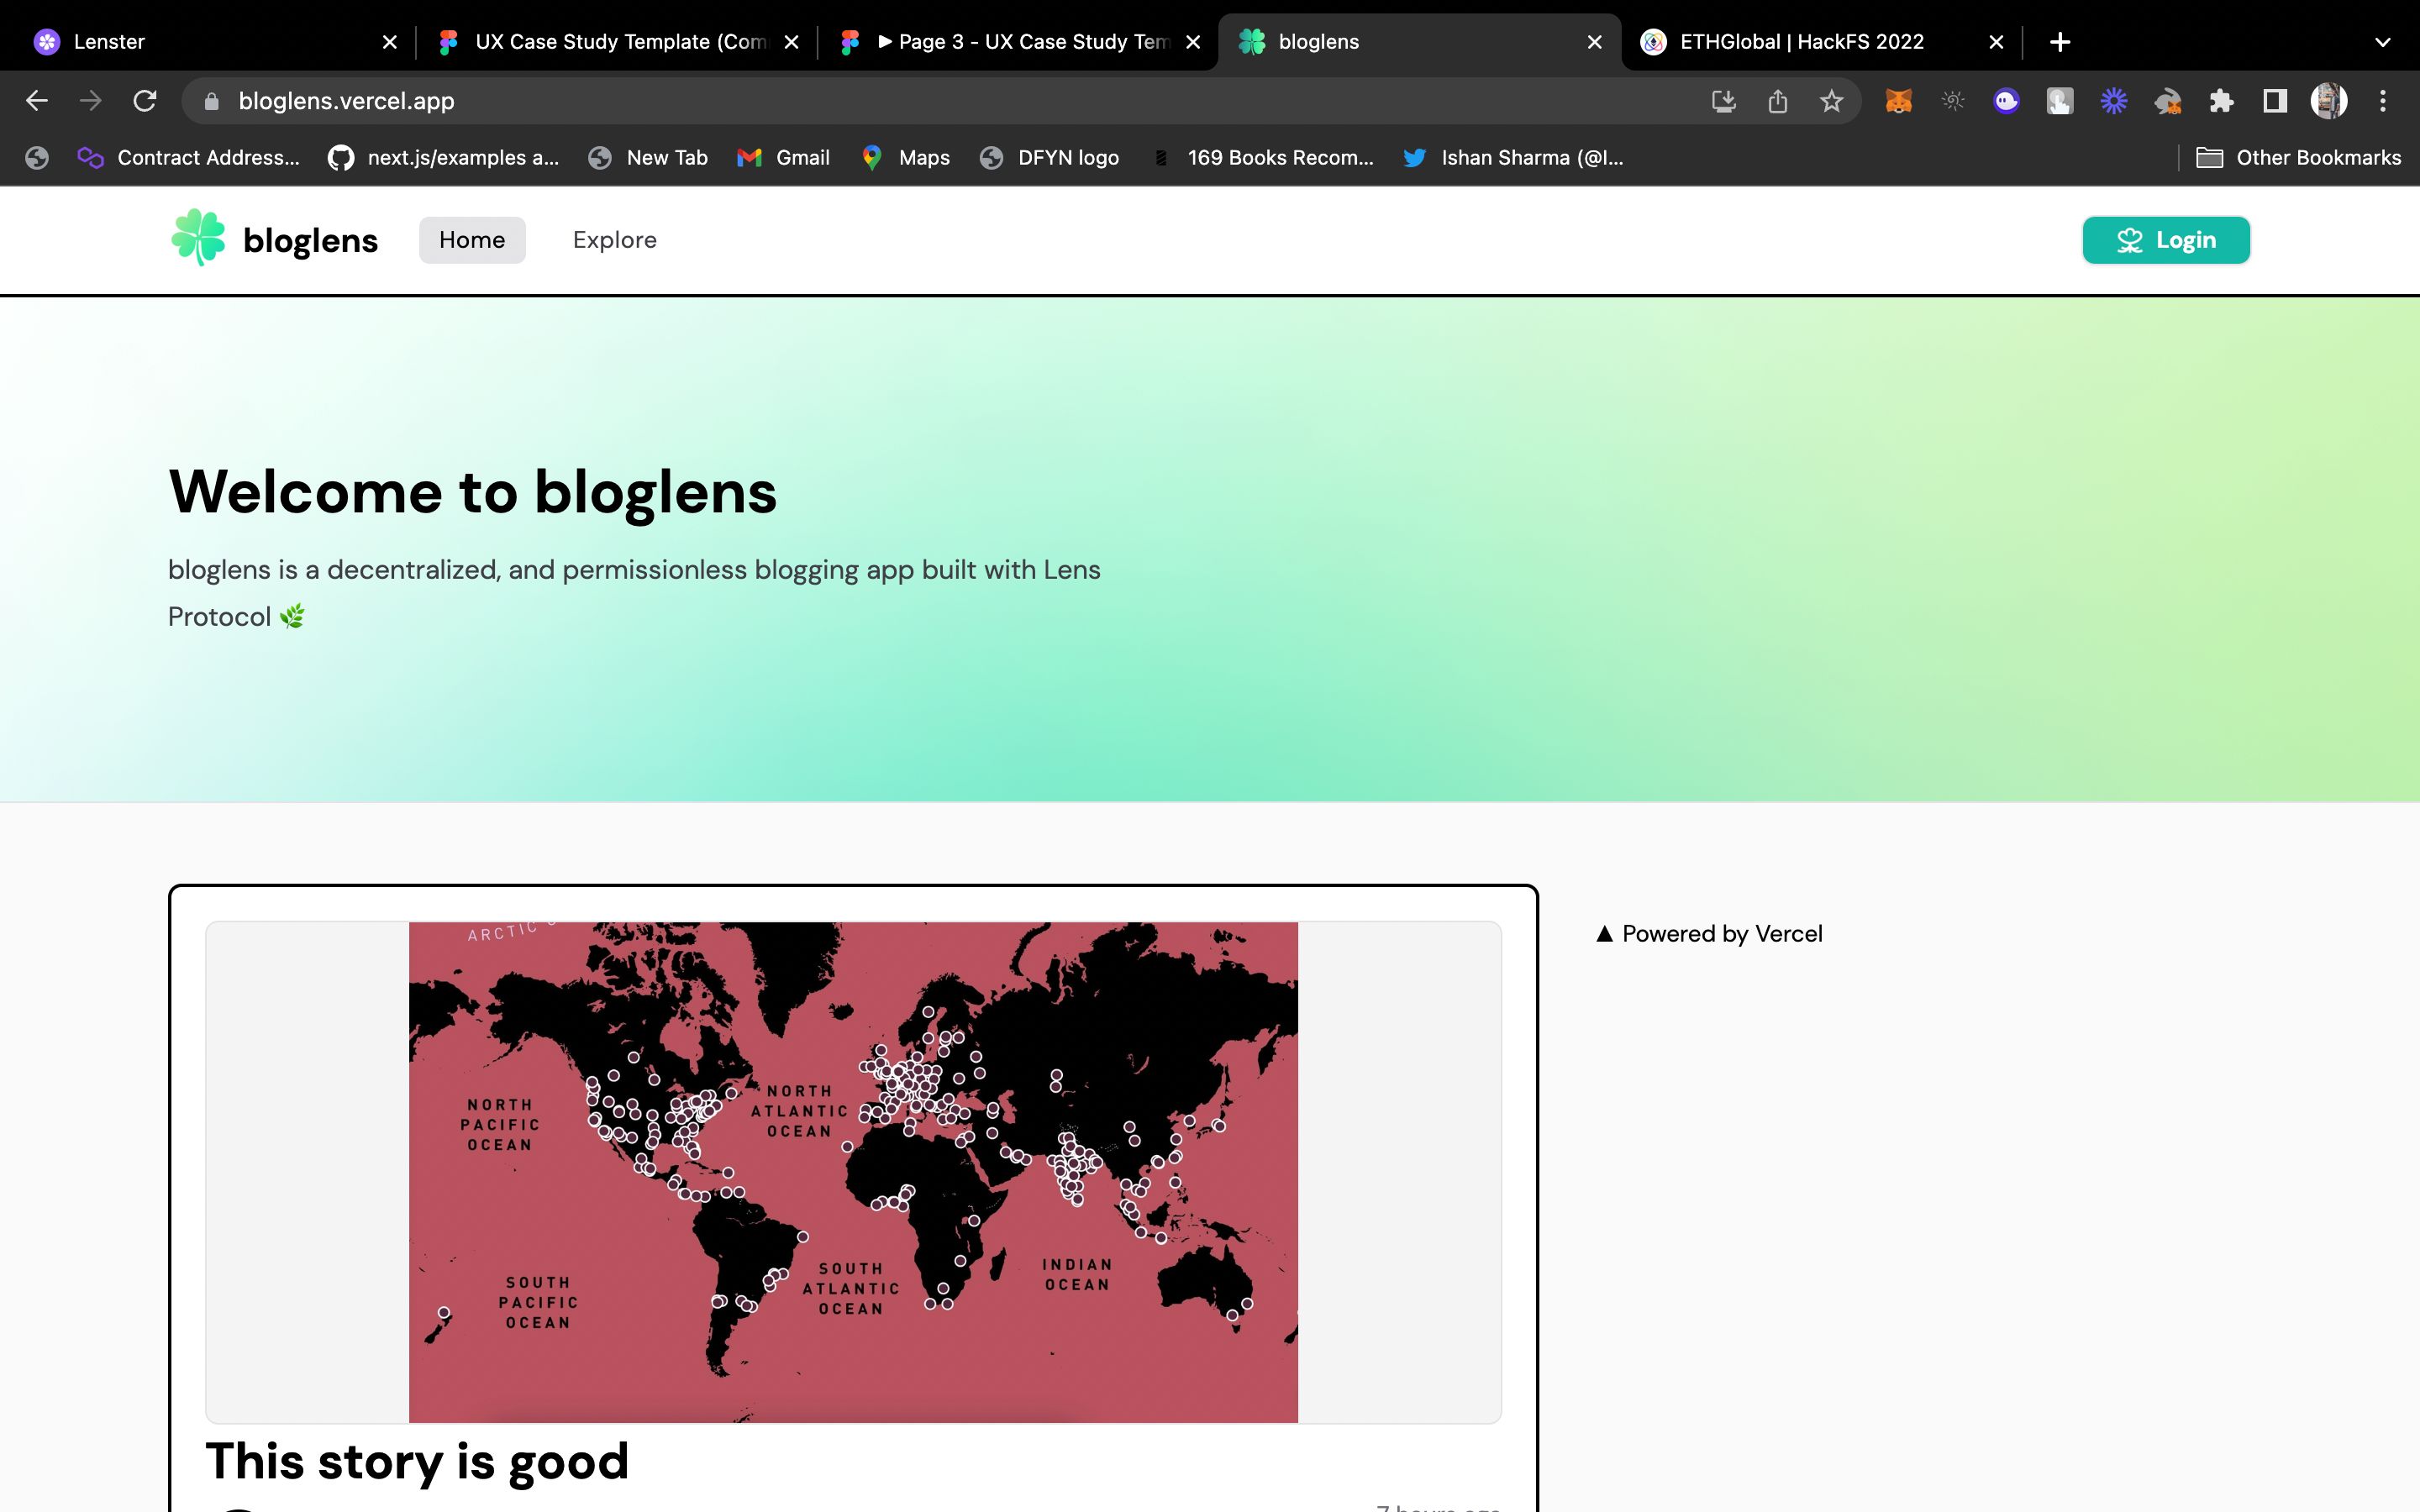This screenshot has height=1512, width=2420.
Task: Close the Lenster tab
Action: [390, 42]
